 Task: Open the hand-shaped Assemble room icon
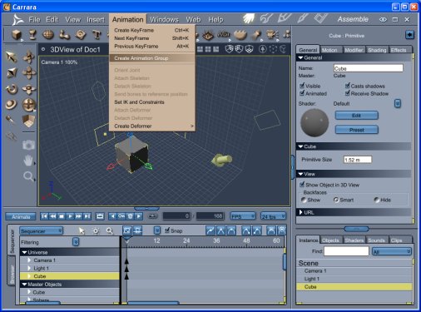[x=249, y=18]
